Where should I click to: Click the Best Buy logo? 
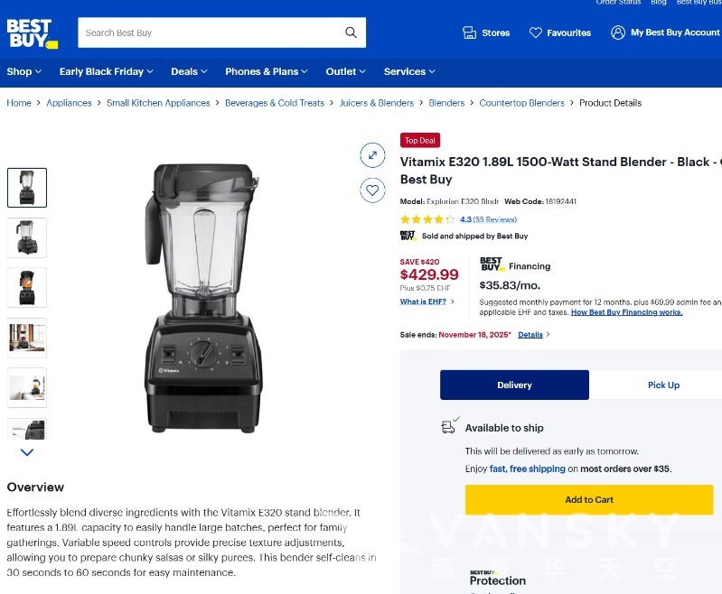tap(32, 32)
